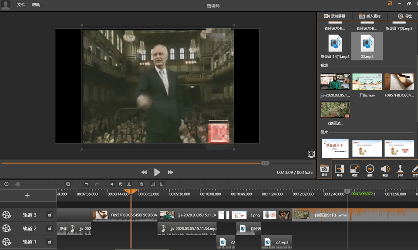
Task: Zoom out the timeline
Action: [x=7, y=184]
